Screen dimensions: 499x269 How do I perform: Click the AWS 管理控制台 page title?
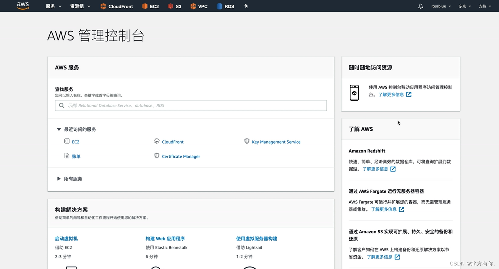pos(96,36)
